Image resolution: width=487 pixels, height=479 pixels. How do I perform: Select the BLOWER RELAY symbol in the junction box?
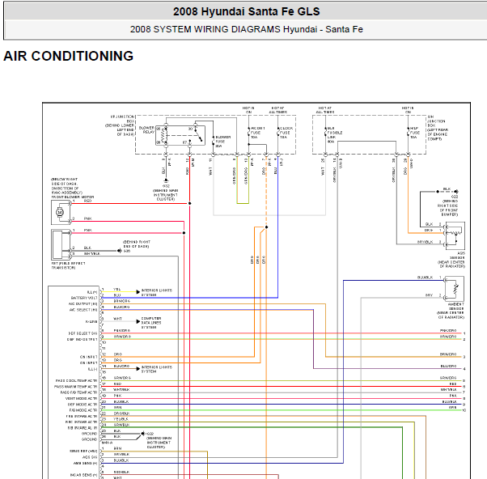180,135
